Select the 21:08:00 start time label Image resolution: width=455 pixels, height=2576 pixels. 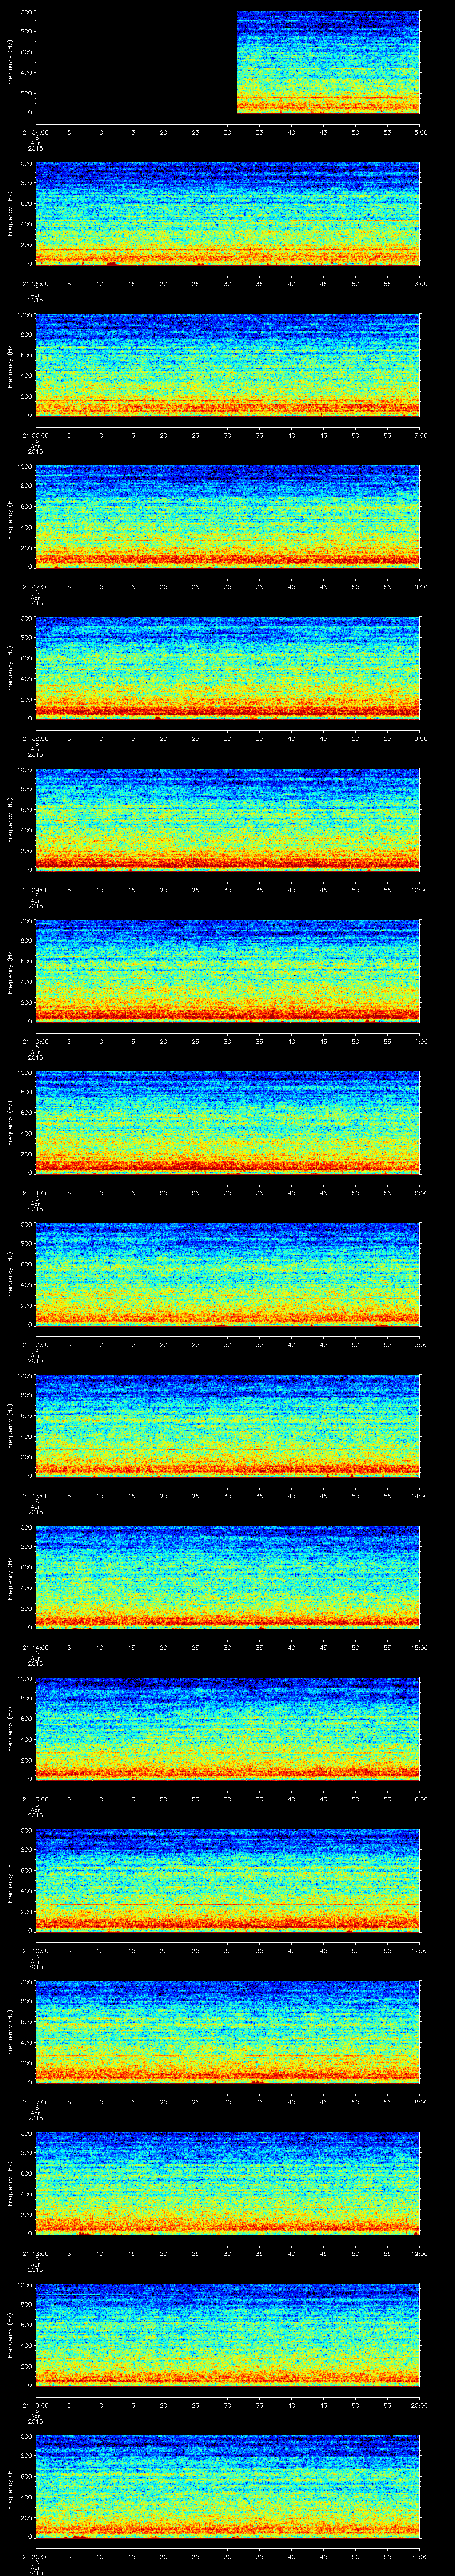click(35, 738)
